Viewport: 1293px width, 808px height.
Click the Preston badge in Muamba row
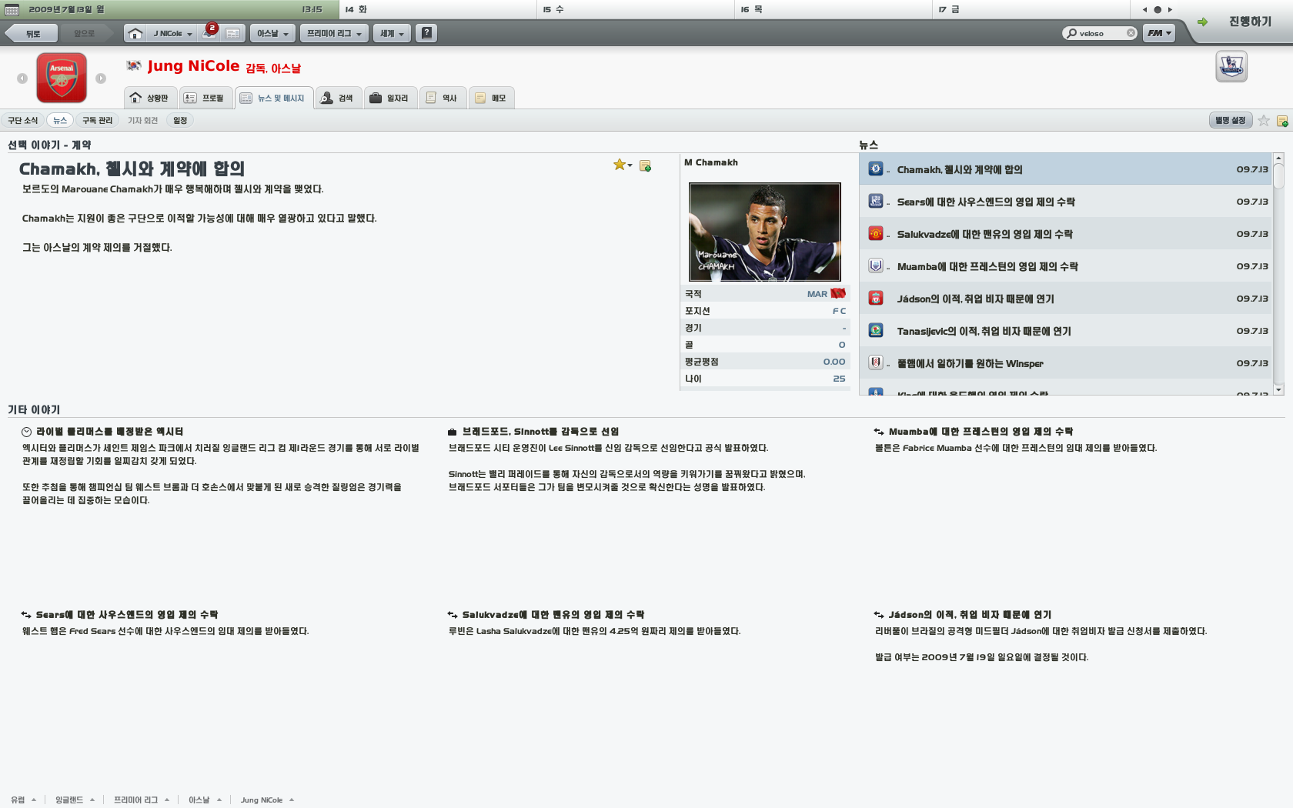pos(876,266)
